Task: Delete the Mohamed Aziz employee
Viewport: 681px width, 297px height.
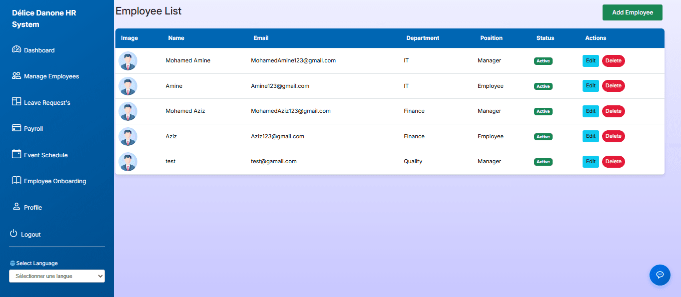Action: point(614,111)
